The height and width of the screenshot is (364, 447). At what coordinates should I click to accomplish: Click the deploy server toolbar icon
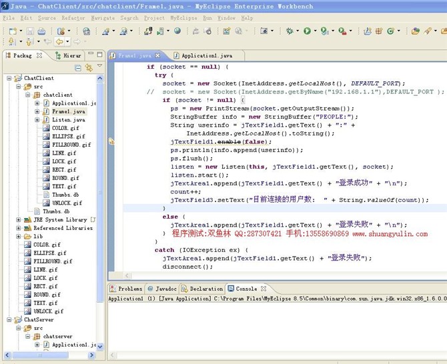point(147,31)
